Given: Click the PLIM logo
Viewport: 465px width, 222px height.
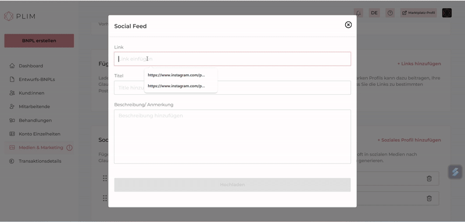Looking at the screenshot, I should tap(20, 16).
